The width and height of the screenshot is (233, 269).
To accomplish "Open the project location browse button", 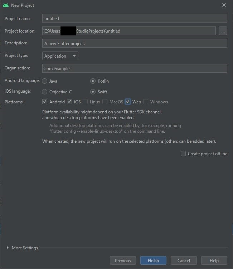I will [x=223, y=31].
